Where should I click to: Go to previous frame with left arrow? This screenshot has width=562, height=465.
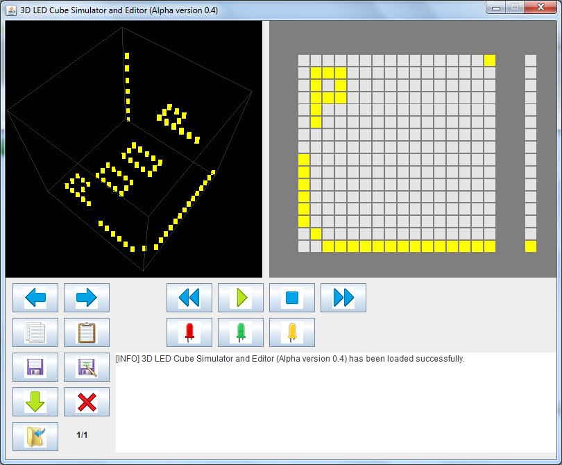pos(35,298)
